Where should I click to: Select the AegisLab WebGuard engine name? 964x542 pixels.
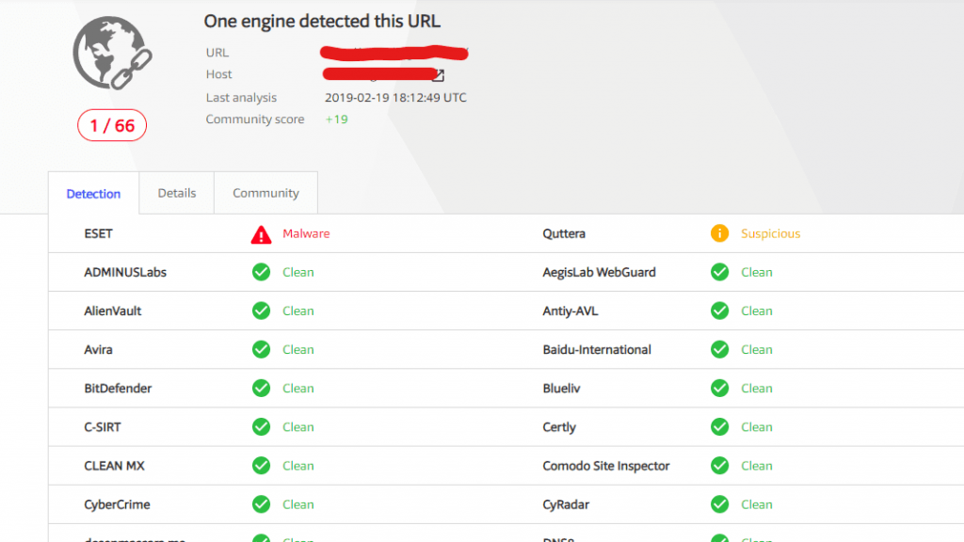point(599,272)
